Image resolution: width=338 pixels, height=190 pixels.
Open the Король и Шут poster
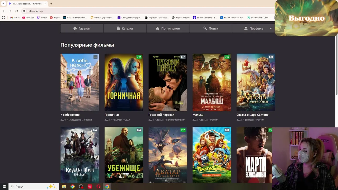click(x=80, y=155)
